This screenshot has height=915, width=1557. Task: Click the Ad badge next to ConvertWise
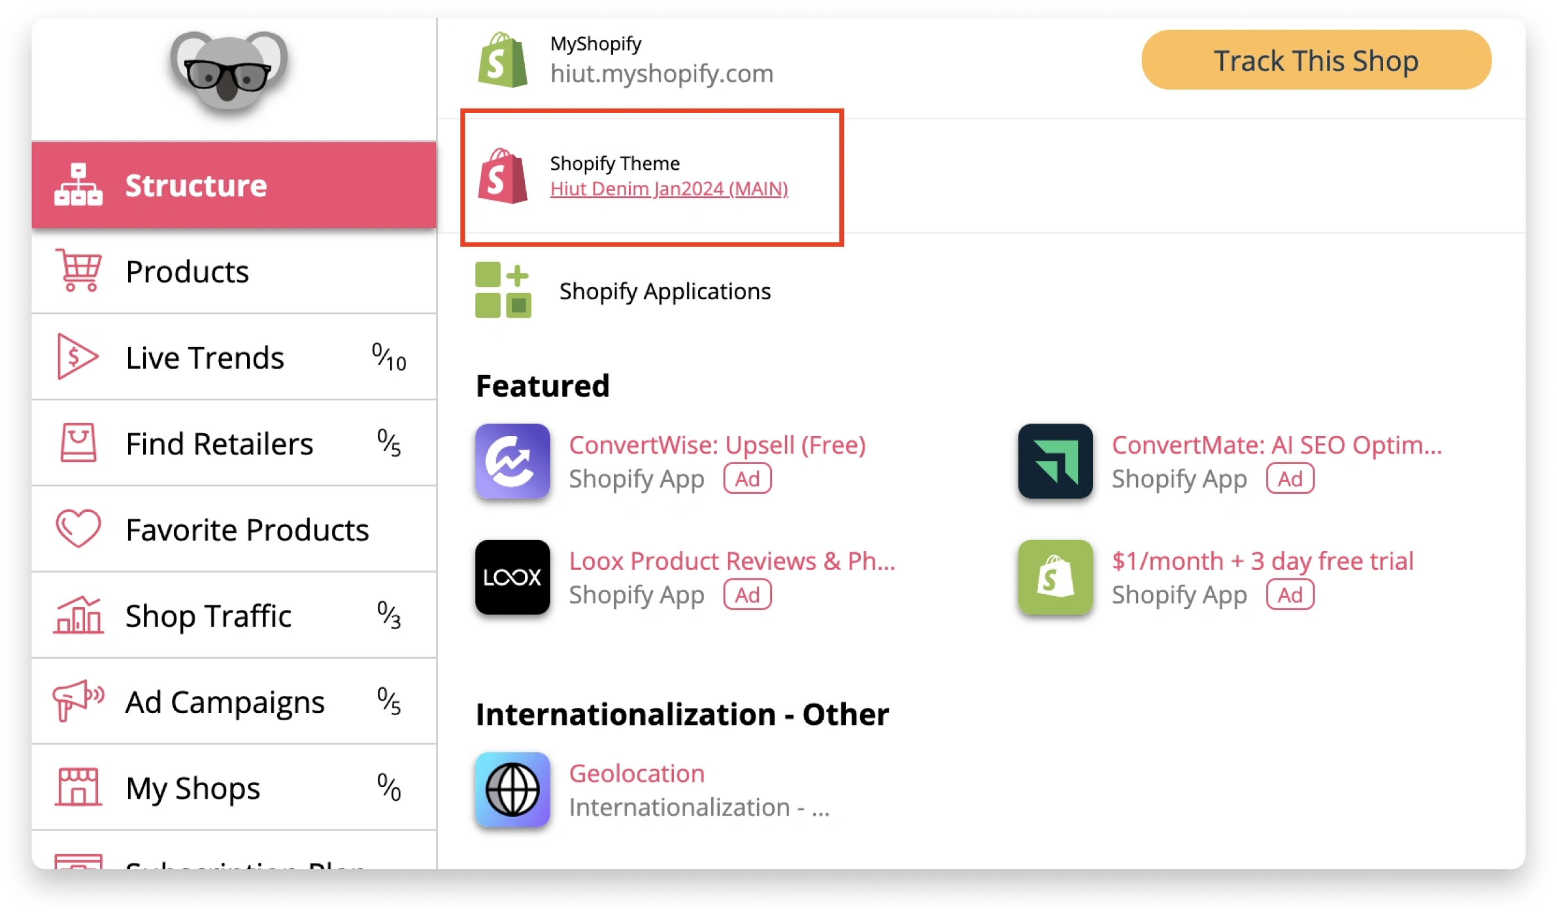pyautogui.click(x=747, y=478)
